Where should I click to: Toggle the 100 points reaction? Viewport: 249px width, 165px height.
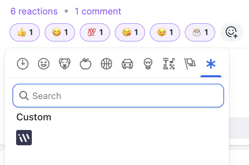(95, 32)
